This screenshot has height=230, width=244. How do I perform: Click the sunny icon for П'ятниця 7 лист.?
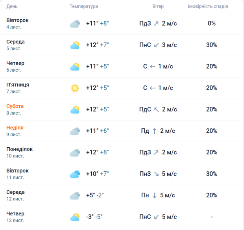point(75,88)
